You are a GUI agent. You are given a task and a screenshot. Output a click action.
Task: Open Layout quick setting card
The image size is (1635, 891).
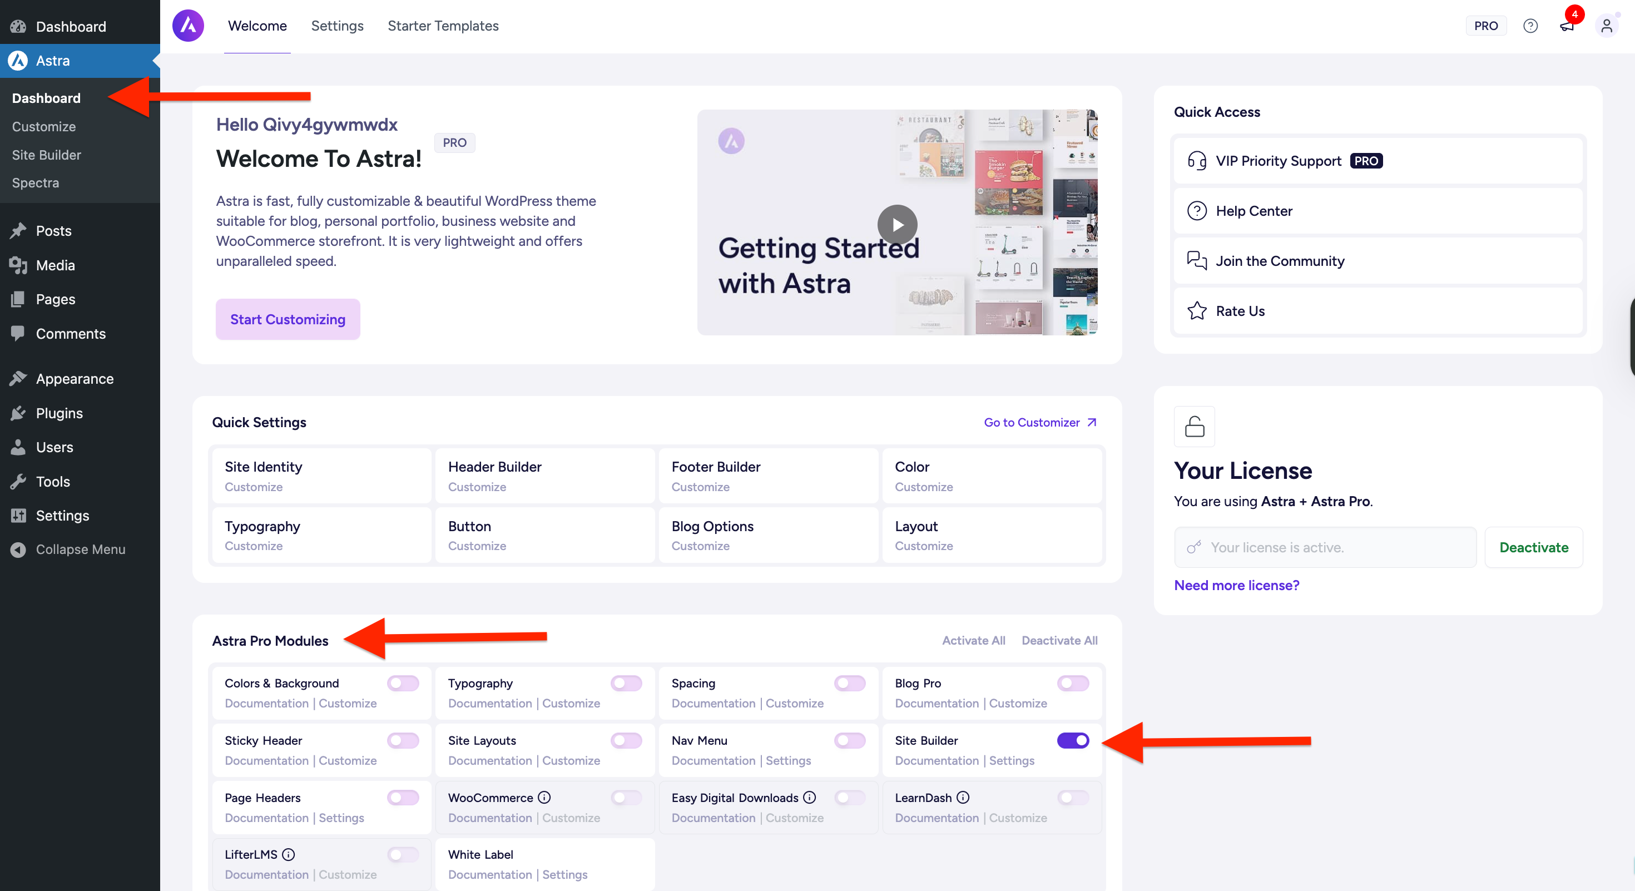(992, 535)
